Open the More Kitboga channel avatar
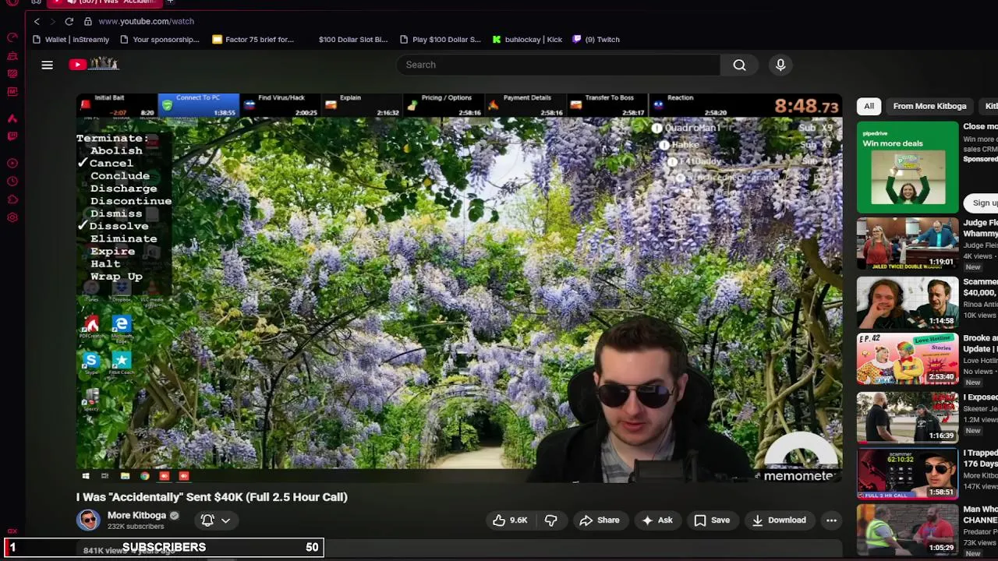 [x=88, y=520]
